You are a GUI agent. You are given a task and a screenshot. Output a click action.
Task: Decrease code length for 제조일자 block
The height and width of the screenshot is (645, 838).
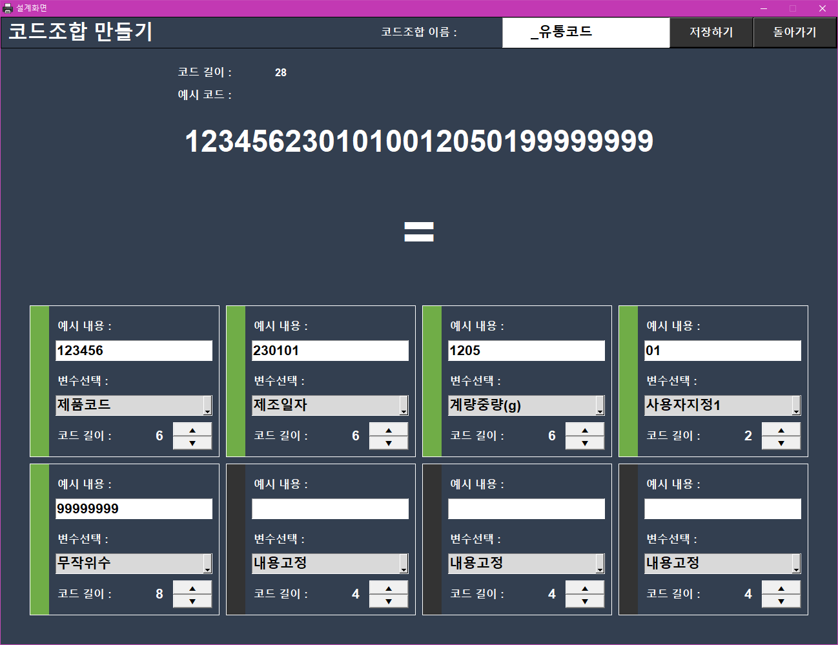[x=388, y=443]
